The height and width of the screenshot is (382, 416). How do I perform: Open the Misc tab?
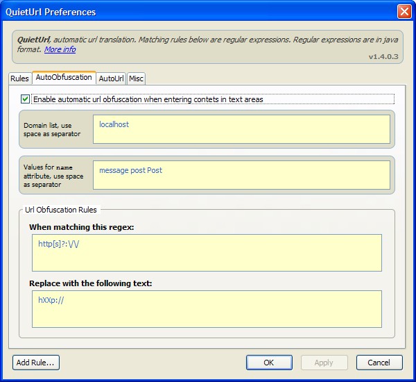point(136,78)
